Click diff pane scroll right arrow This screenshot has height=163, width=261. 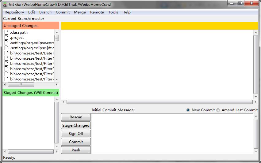256,102
